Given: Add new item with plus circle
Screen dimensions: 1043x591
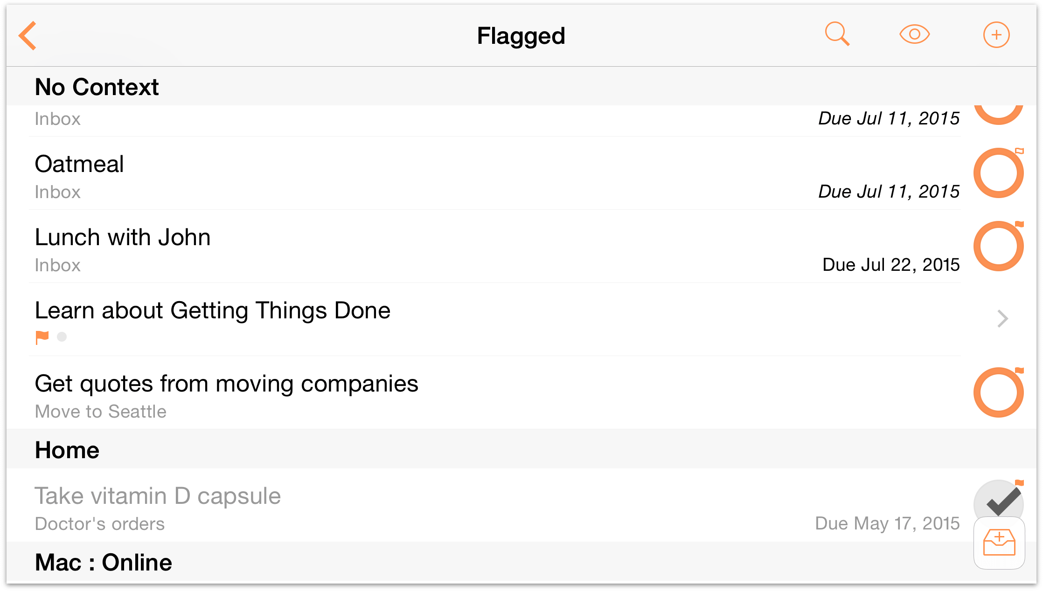Looking at the screenshot, I should pyautogui.click(x=996, y=35).
